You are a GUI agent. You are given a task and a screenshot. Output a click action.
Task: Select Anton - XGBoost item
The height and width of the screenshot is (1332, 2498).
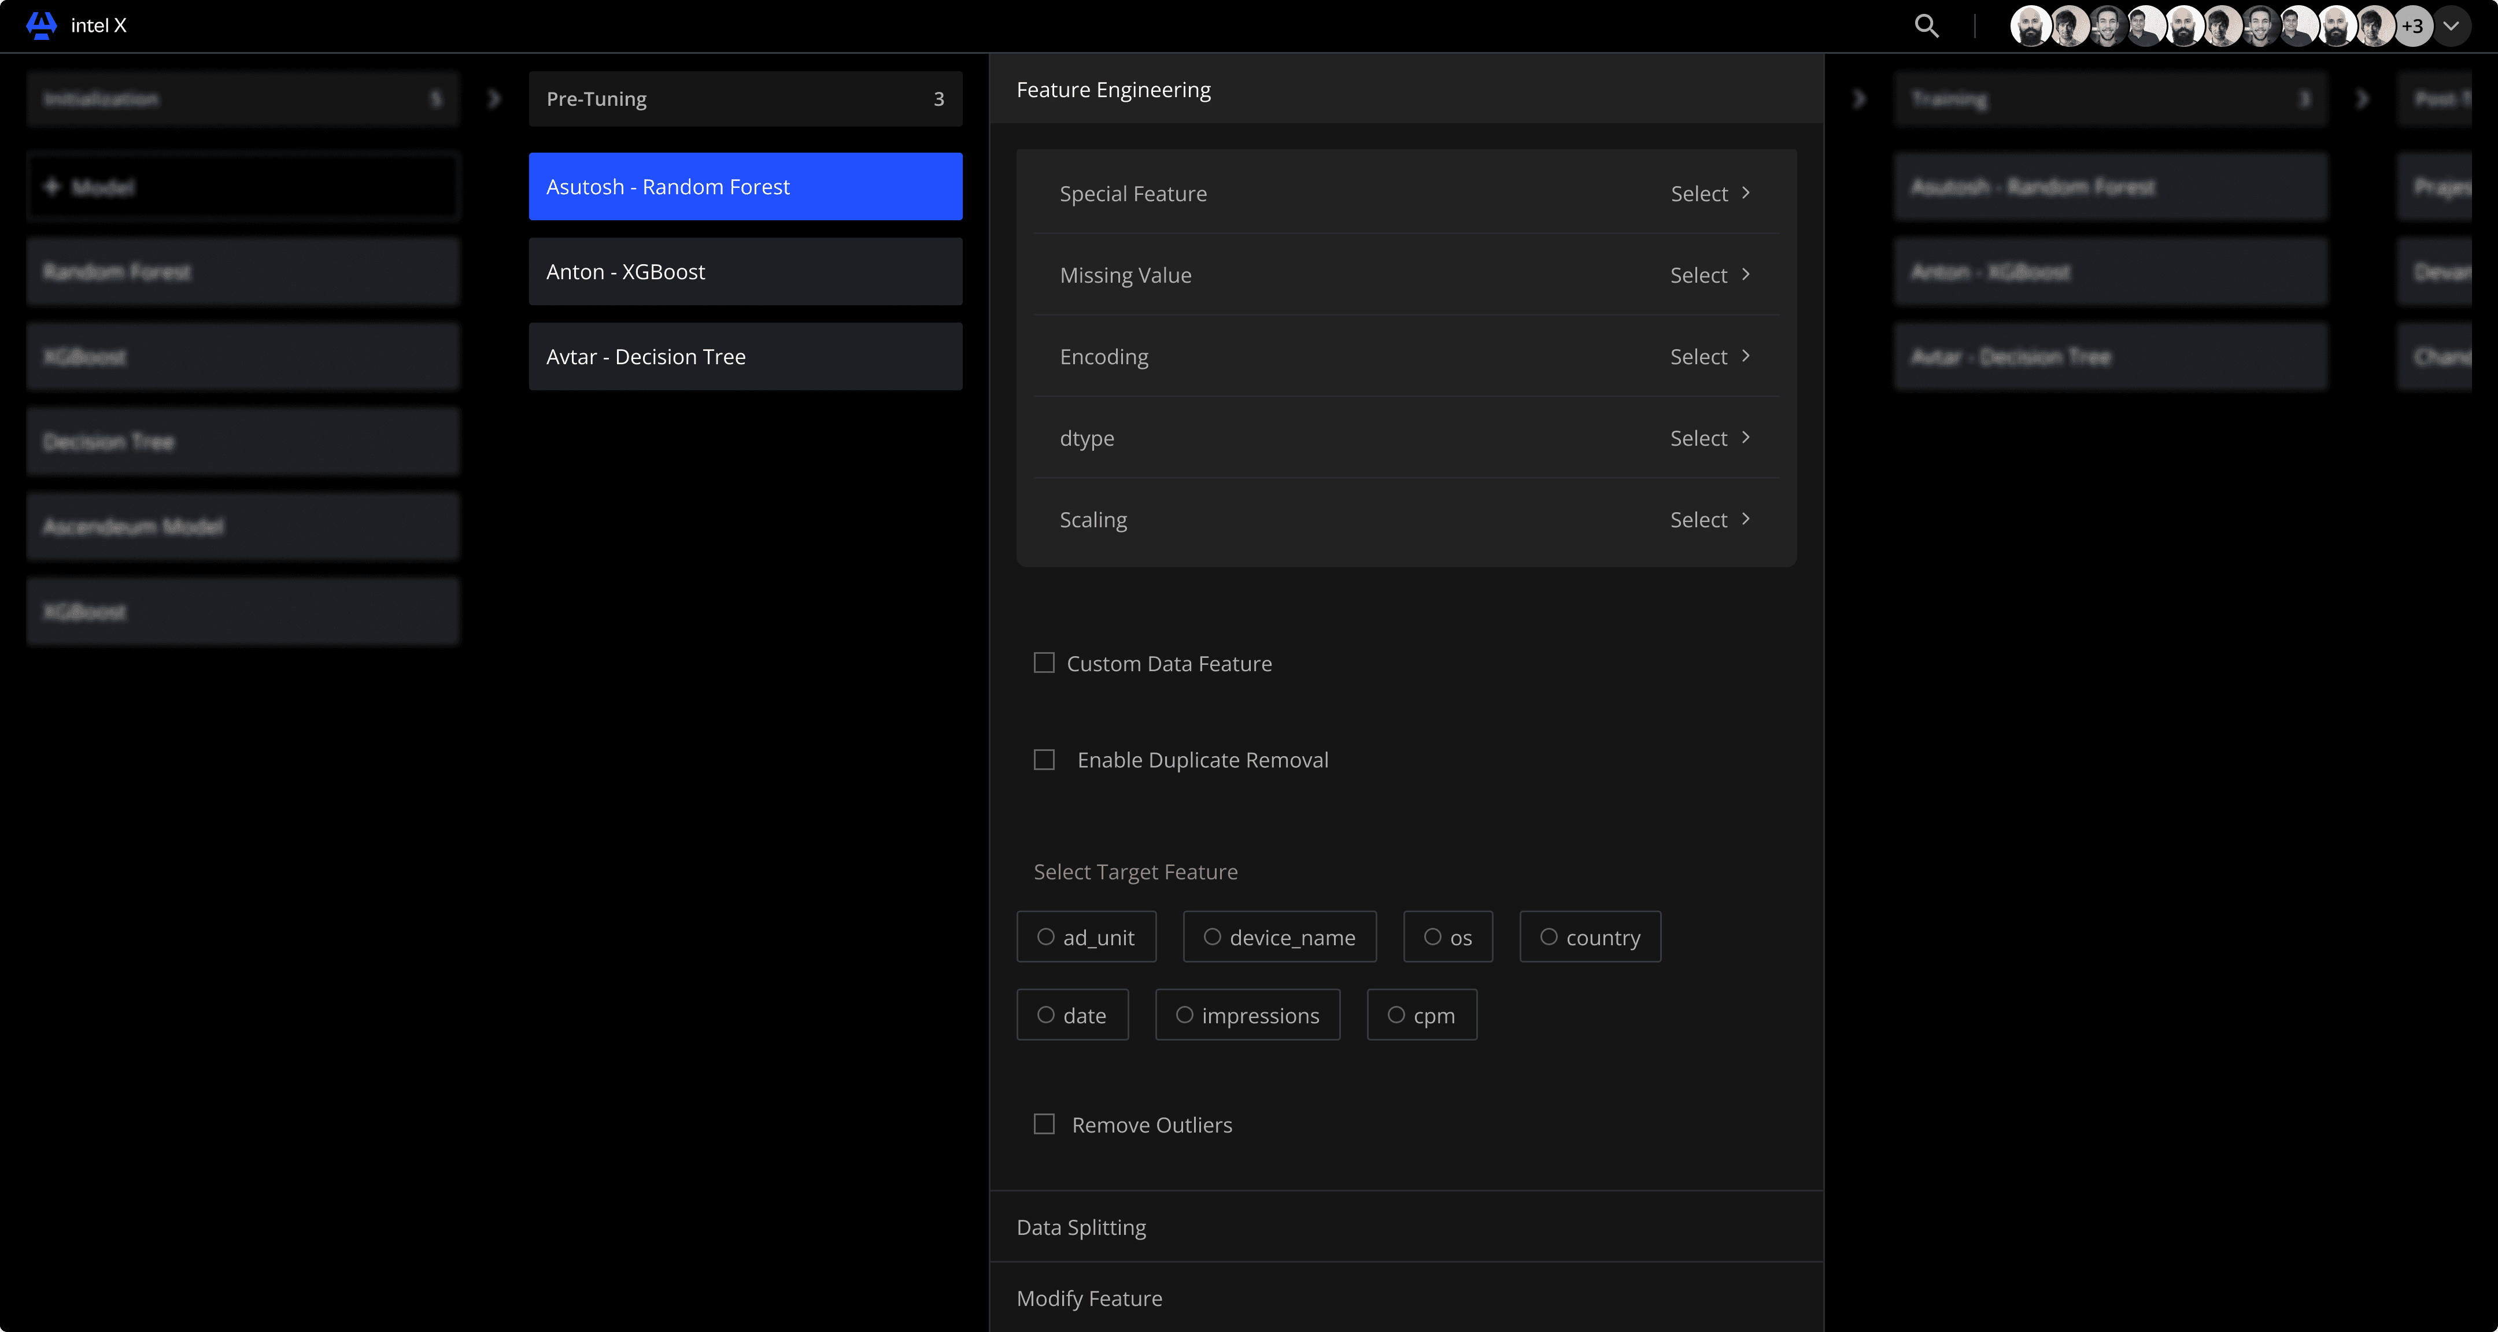click(745, 272)
